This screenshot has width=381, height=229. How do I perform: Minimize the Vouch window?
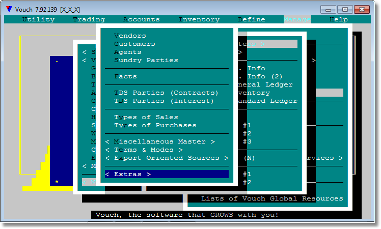pyautogui.click(x=328, y=10)
